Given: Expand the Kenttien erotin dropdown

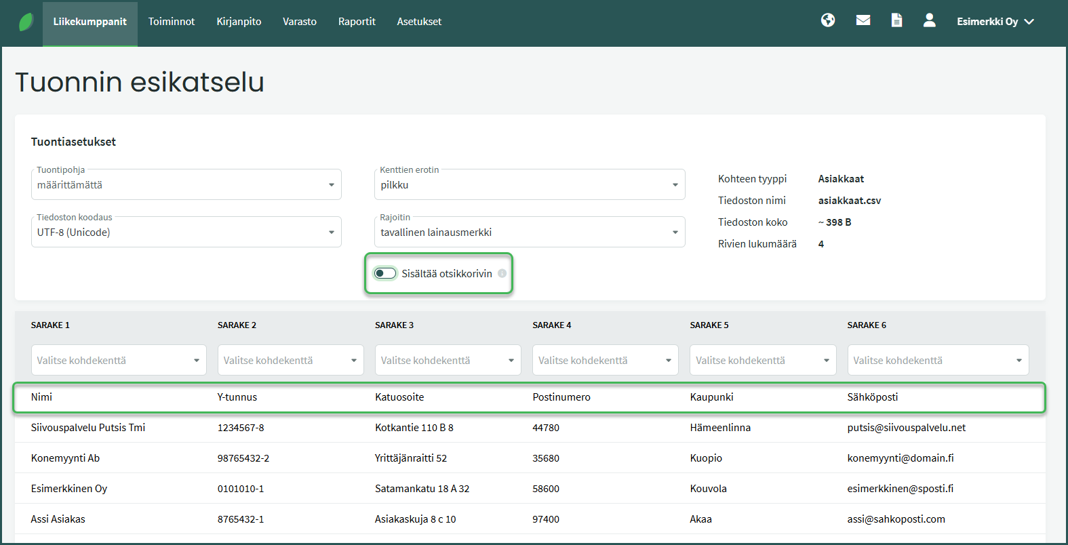Looking at the screenshot, I should [529, 184].
